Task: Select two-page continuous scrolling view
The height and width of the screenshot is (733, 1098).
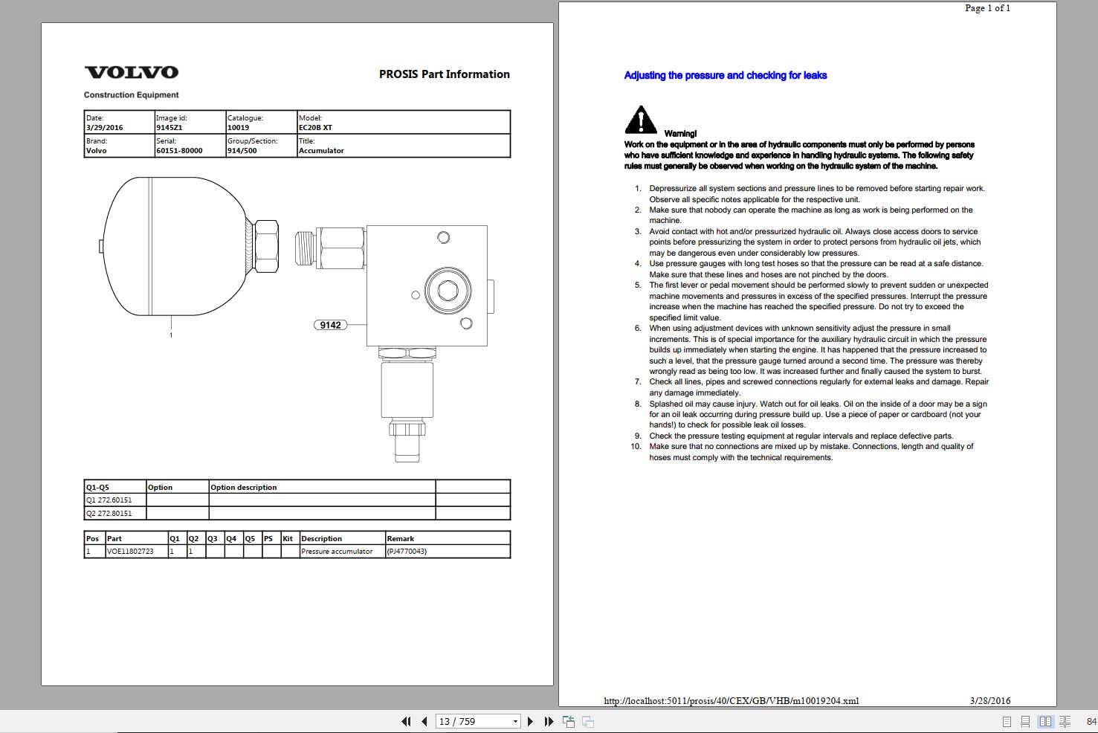Action: (x=1065, y=721)
